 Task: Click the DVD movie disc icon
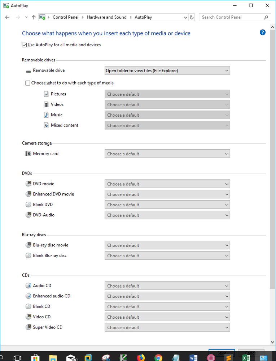tap(28, 184)
